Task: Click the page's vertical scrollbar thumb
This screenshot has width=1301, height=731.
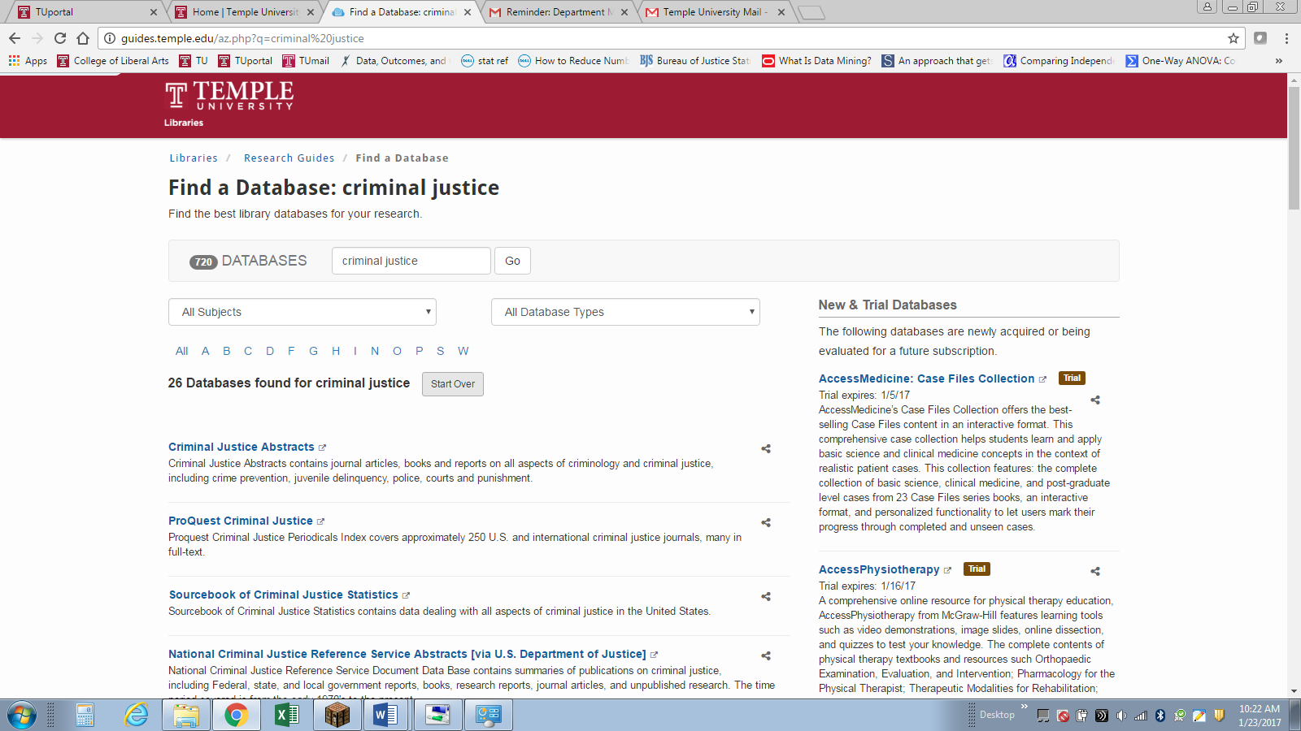Action: [x=1294, y=146]
